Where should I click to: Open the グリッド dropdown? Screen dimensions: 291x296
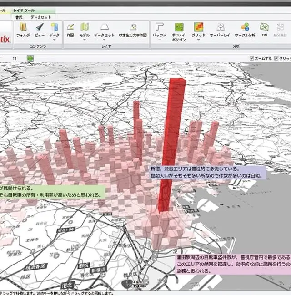coord(198,40)
